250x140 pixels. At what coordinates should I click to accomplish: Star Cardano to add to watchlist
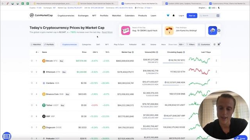[x=32, y=83]
